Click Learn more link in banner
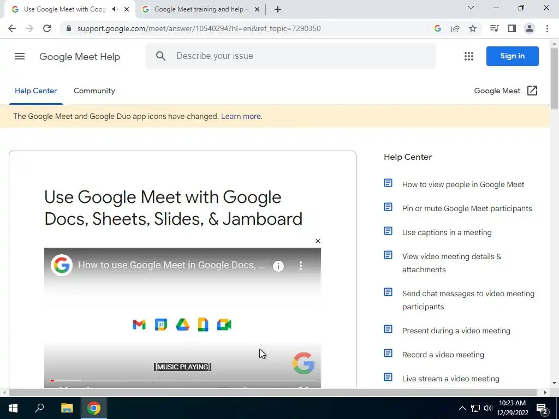This screenshot has width=559, height=419. 241,117
